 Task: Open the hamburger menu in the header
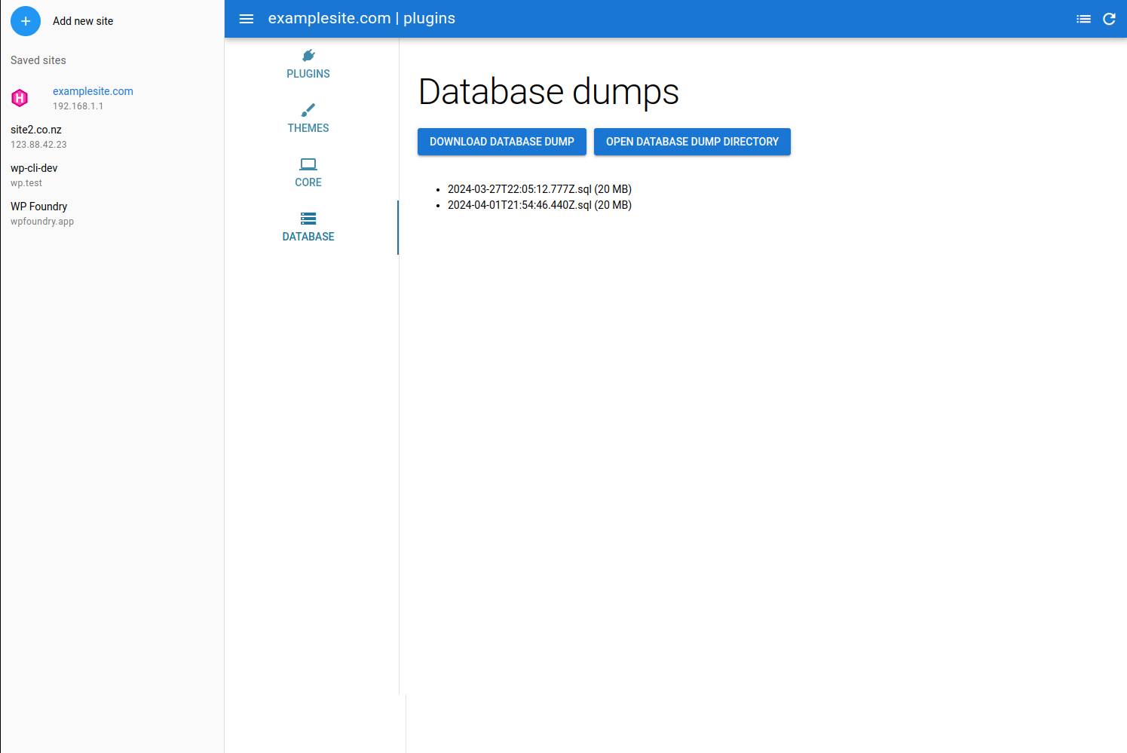click(247, 19)
